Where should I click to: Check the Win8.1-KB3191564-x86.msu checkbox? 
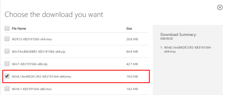coord(7,89)
